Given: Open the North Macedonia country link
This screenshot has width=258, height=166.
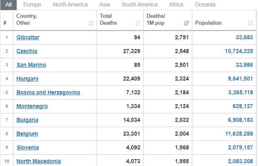Looking at the screenshot, I should [x=39, y=161].
